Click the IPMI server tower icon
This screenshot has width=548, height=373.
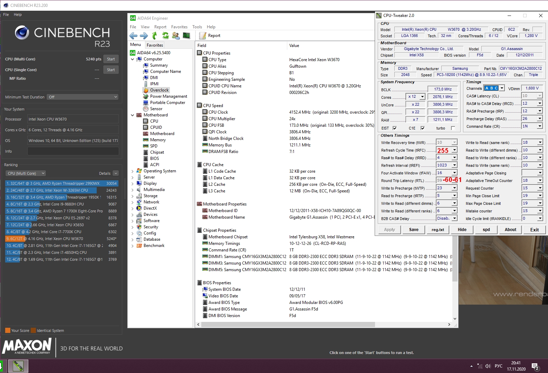point(146,84)
